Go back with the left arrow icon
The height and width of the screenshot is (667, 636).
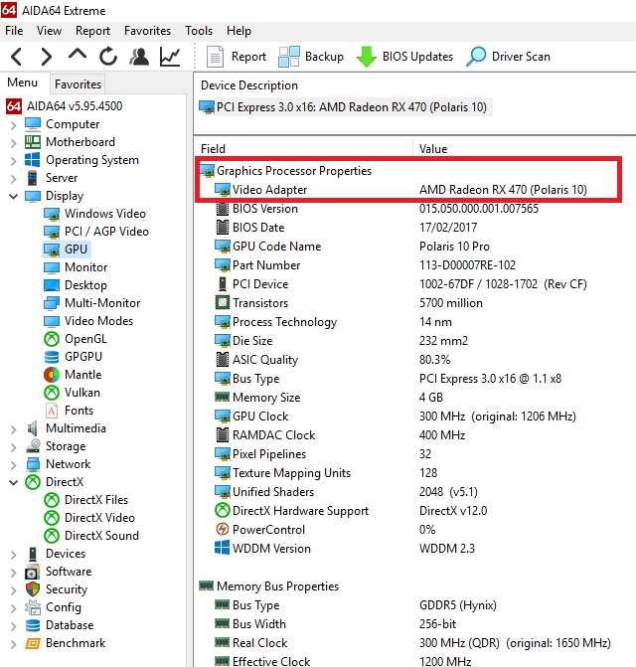tap(16, 56)
